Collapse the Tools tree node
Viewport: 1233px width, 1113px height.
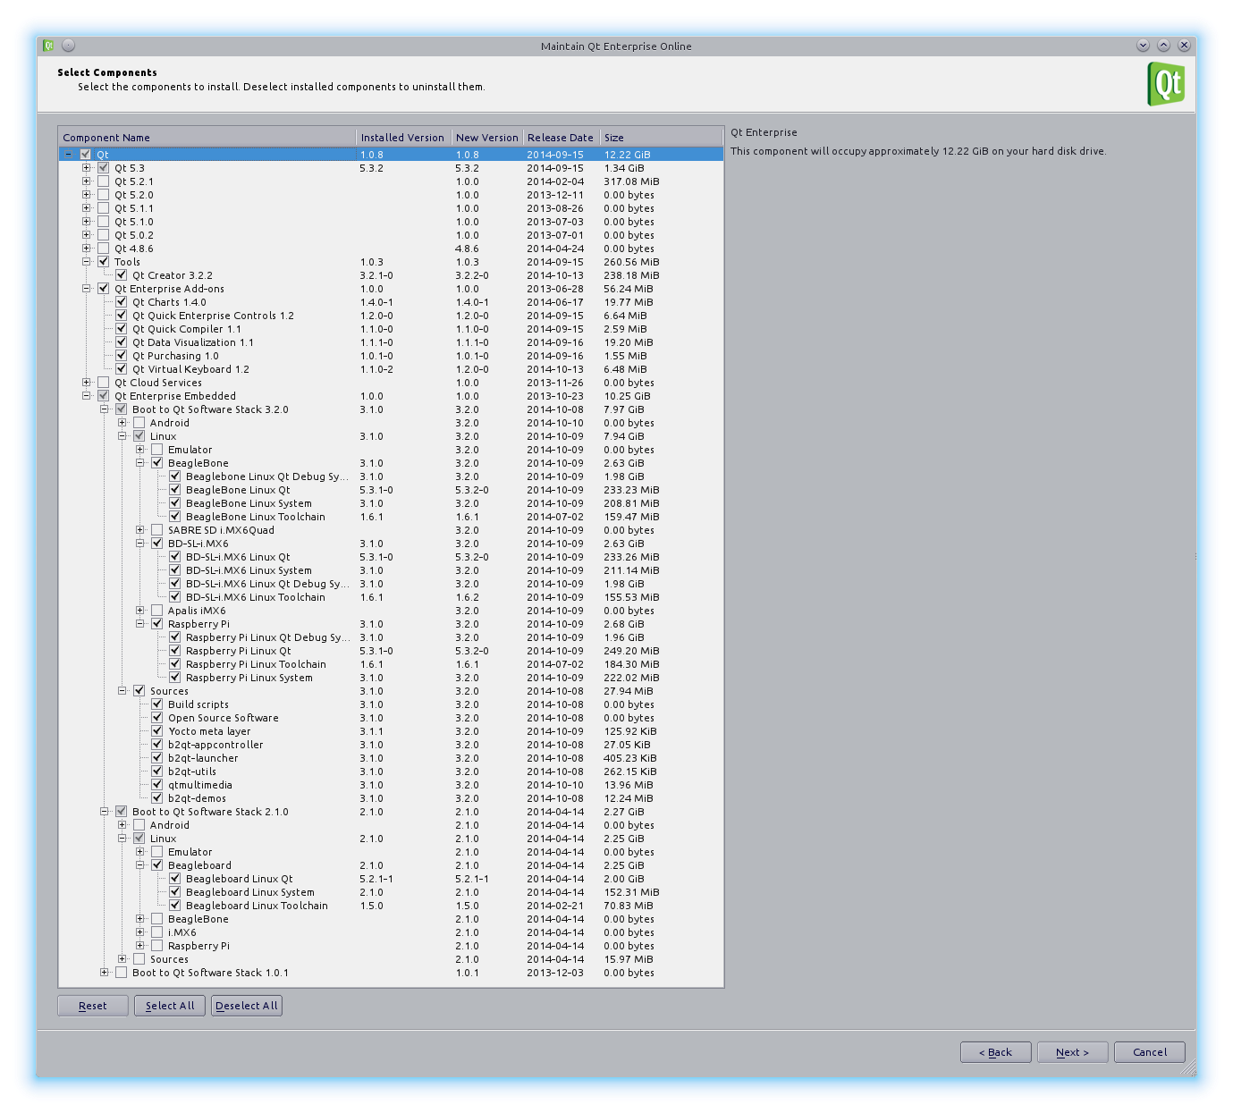coord(87,262)
